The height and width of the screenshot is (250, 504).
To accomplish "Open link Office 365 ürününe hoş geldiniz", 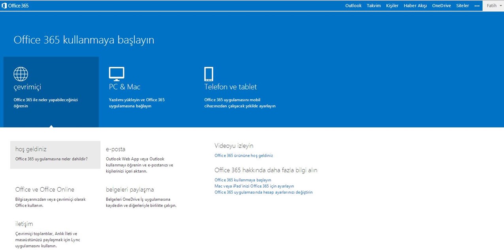I will [244, 155].
